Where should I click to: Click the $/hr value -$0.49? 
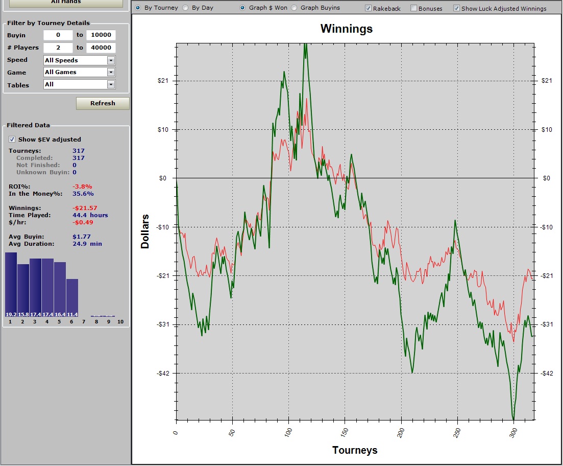tap(83, 222)
